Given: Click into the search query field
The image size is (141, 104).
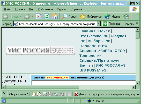Looking at the screenshot, I should click(84, 83).
